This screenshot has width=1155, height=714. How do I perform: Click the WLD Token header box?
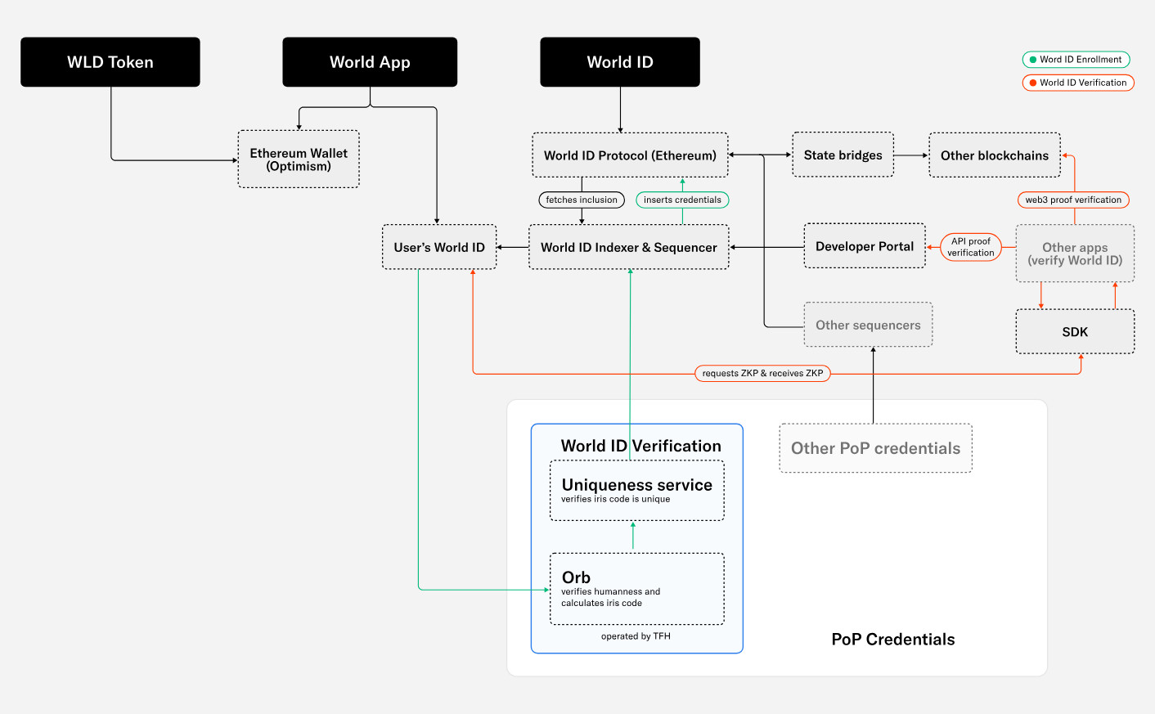[x=110, y=62]
